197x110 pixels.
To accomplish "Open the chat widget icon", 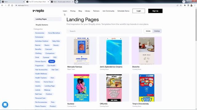I will point(5,105).
